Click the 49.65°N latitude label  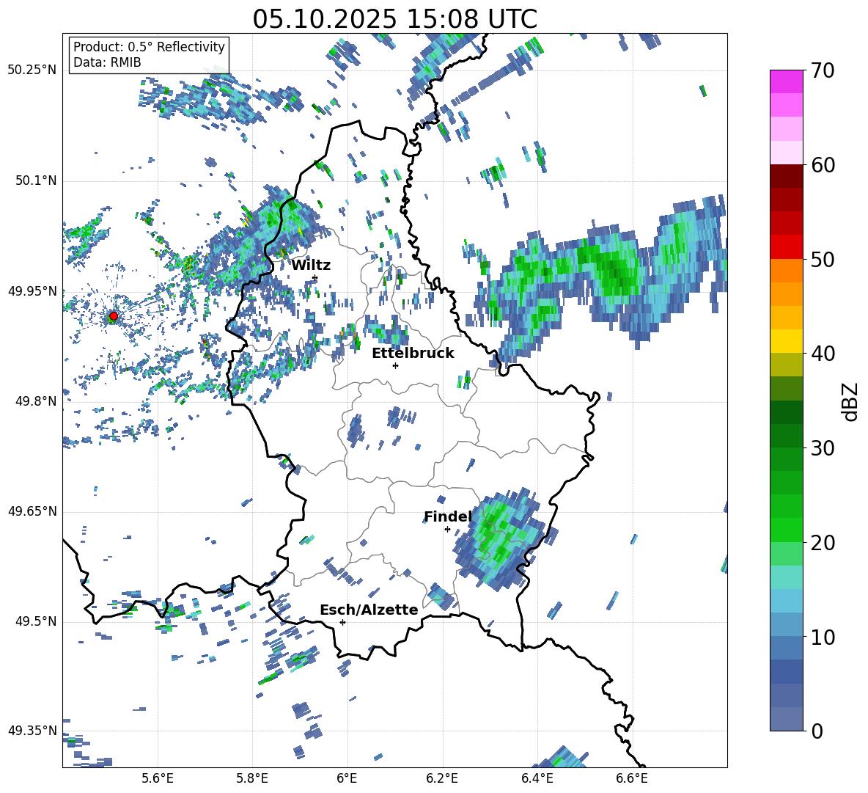click(x=32, y=512)
